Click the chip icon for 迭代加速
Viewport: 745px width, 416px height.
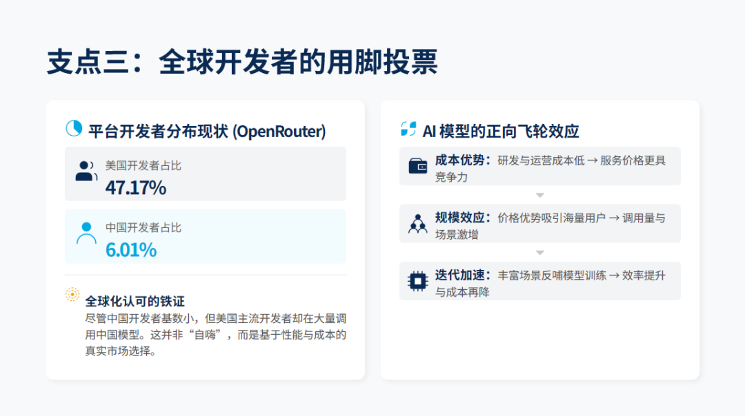pyautogui.click(x=417, y=280)
